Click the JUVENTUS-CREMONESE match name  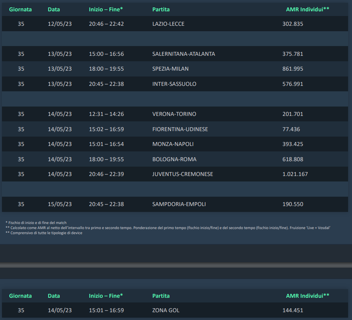click(182, 174)
